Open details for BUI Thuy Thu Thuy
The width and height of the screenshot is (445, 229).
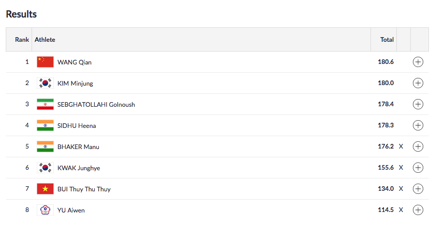click(x=418, y=189)
